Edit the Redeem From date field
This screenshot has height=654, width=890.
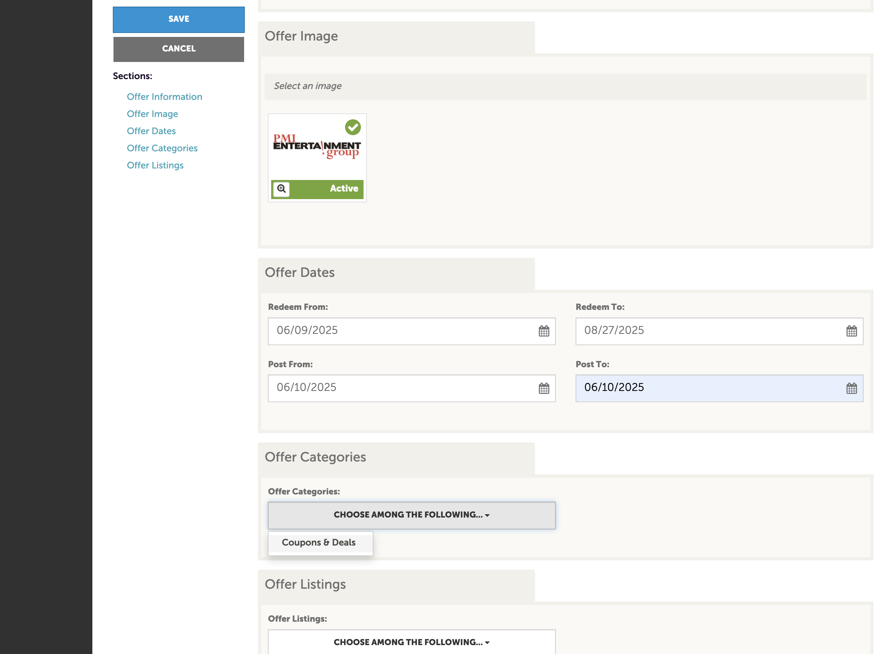(412, 331)
